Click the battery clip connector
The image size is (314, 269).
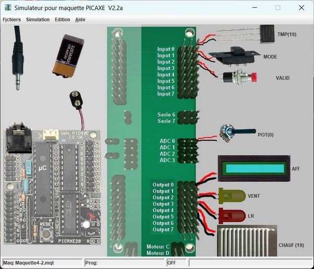pos(76,100)
